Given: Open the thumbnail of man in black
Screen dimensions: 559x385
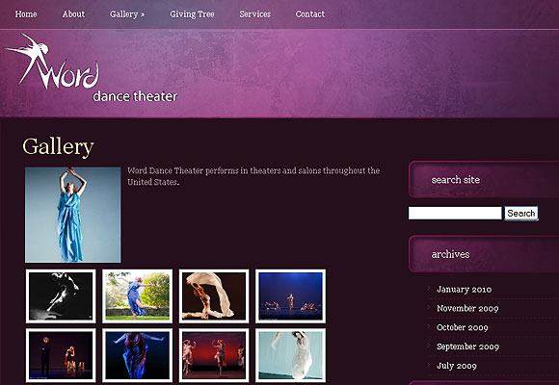Looking at the screenshot, I should point(61,355).
